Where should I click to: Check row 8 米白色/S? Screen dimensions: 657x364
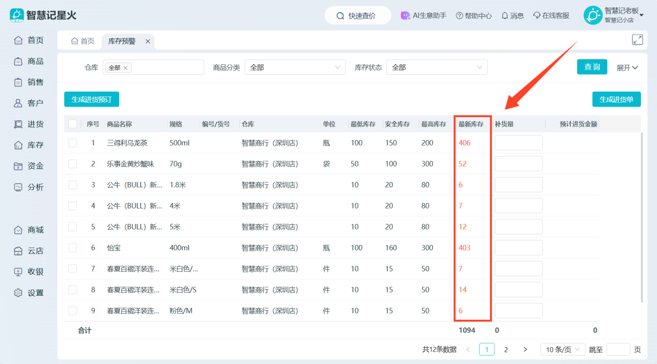[x=73, y=290]
